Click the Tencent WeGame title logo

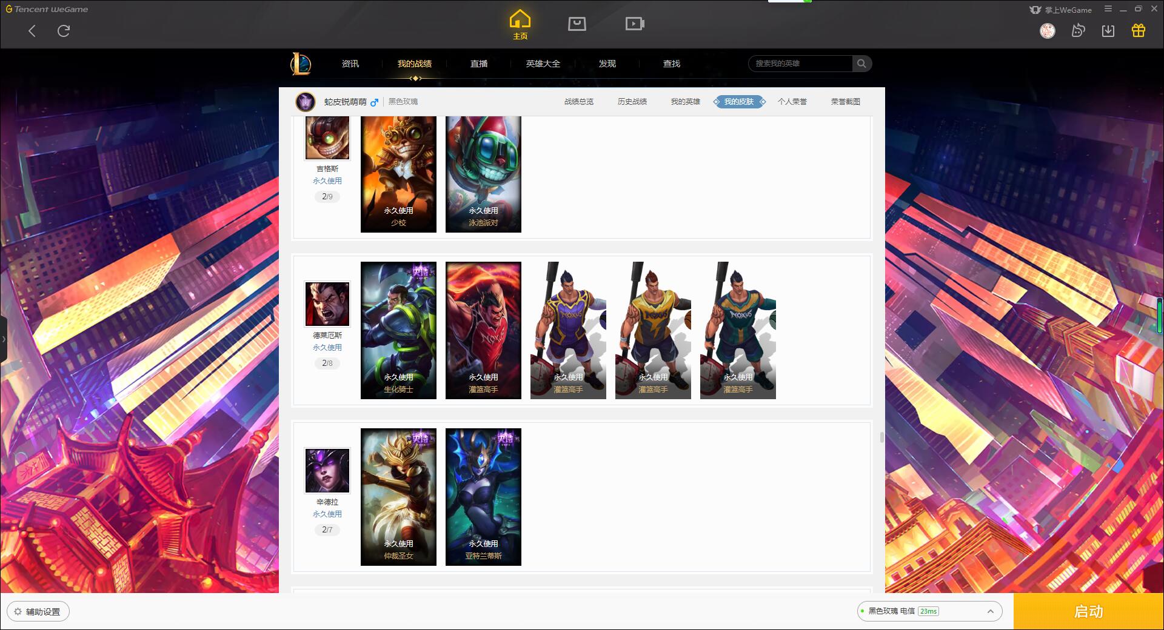tap(47, 9)
